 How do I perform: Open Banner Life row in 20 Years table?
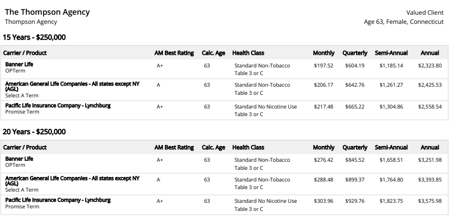(x=224, y=163)
